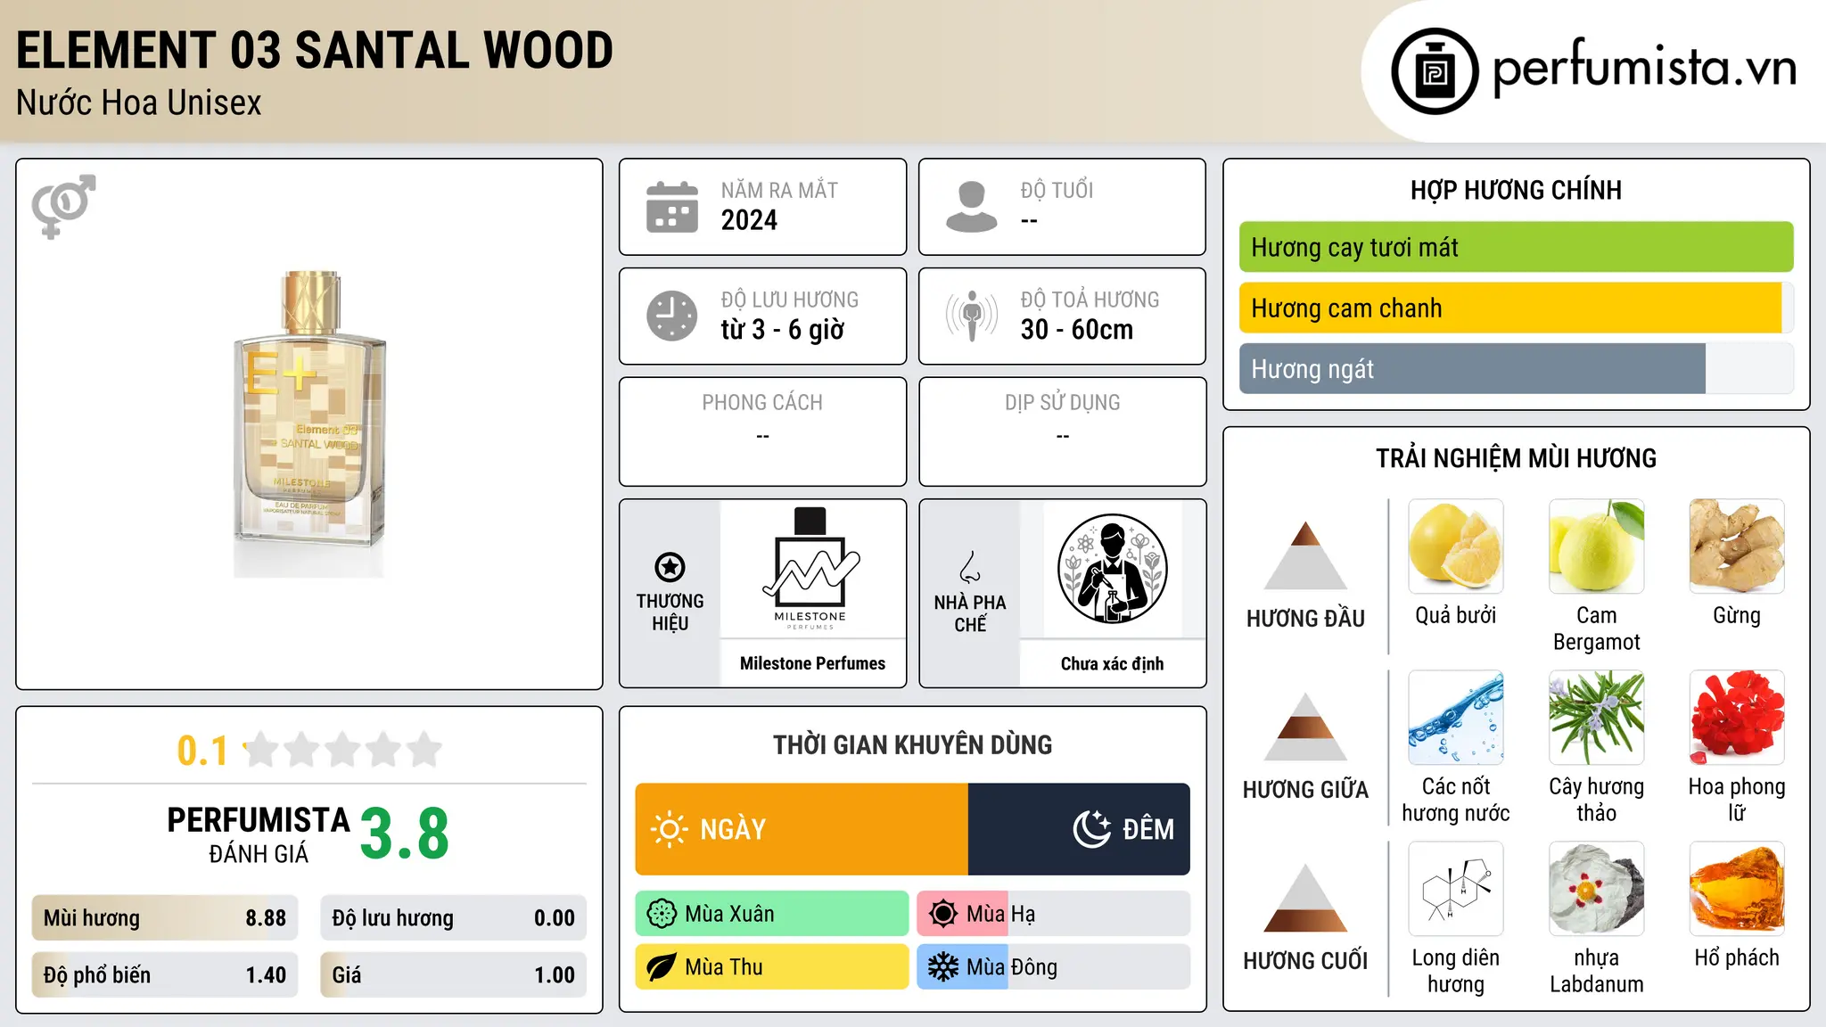
Task: Click the Santal Wood perfume bottle image
Action: tap(309, 424)
